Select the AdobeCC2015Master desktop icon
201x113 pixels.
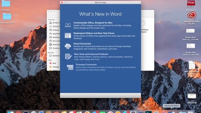click(192, 18)
